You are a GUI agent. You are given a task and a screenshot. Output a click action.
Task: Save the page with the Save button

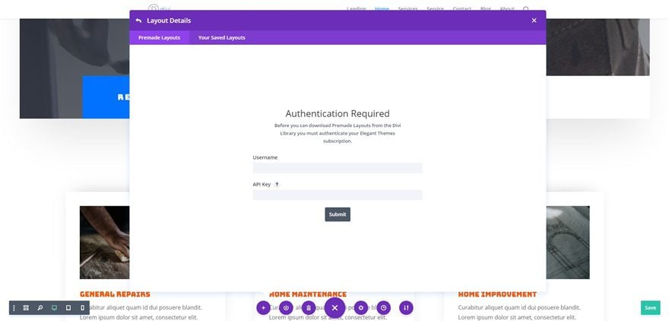pyautogui.click(x=650, y=307)
